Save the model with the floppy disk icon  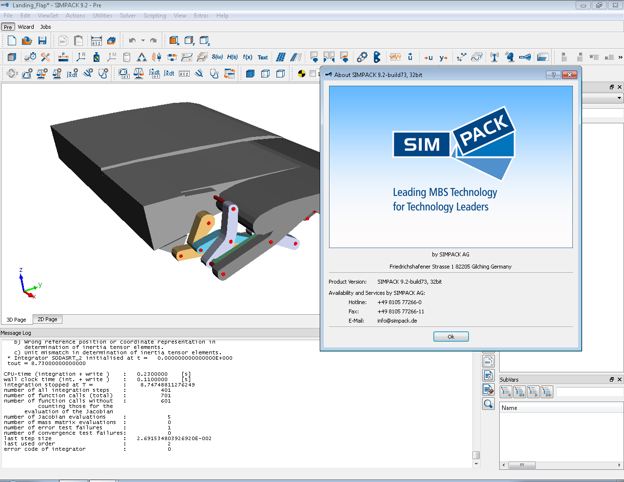pos(42,40)
